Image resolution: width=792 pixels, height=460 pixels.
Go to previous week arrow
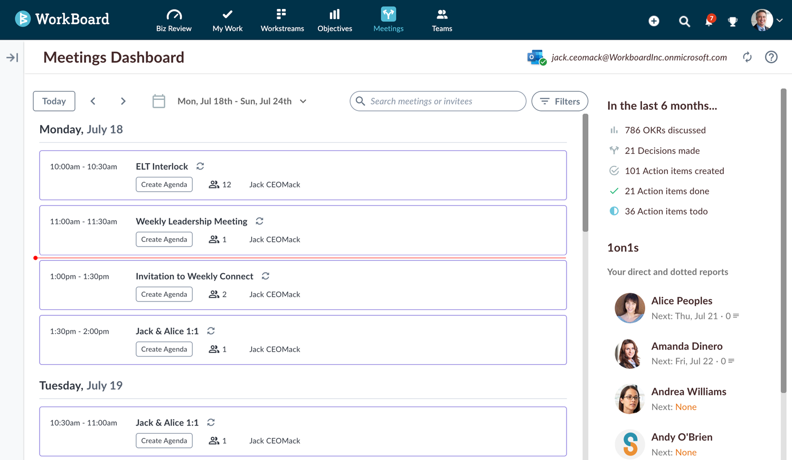93,101
